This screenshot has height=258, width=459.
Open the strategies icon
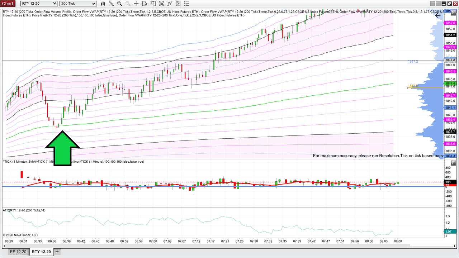[178, 4]
